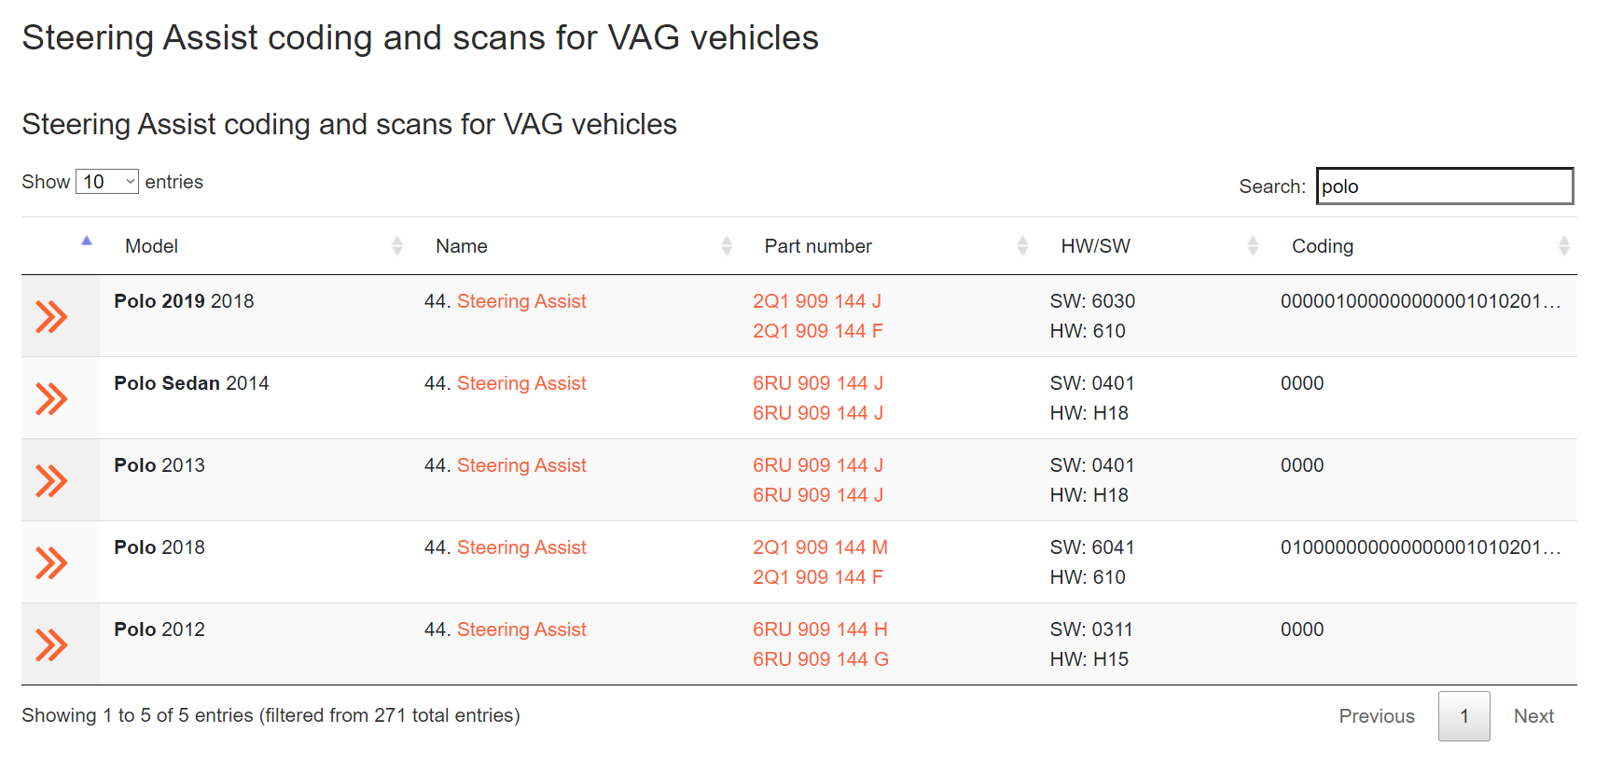Sort table by Name column header

[x=462, y=246]
